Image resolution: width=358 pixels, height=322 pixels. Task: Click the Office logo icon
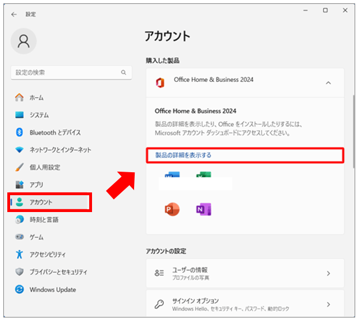click(160, 82)
